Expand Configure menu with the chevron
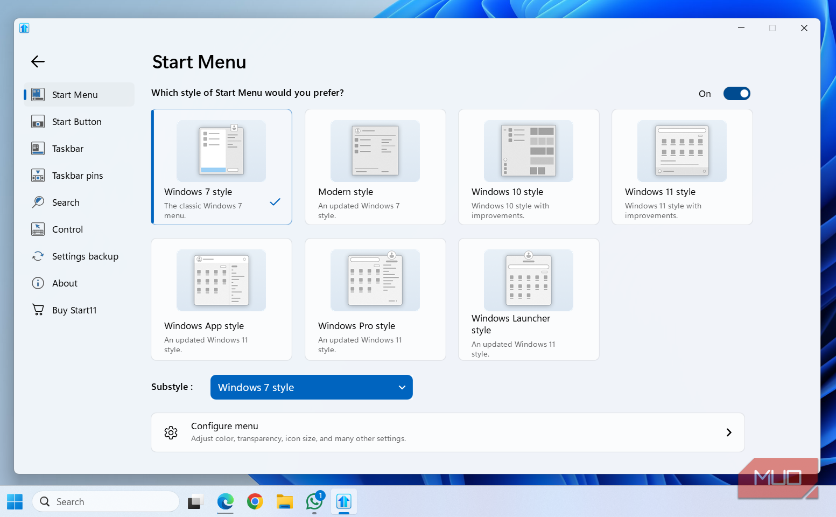 click(729, 432)
